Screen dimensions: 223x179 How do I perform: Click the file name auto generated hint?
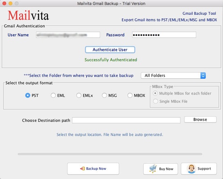(x=110, y=135)
